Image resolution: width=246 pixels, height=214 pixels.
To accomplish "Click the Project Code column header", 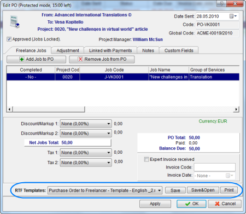I will 67,70.
